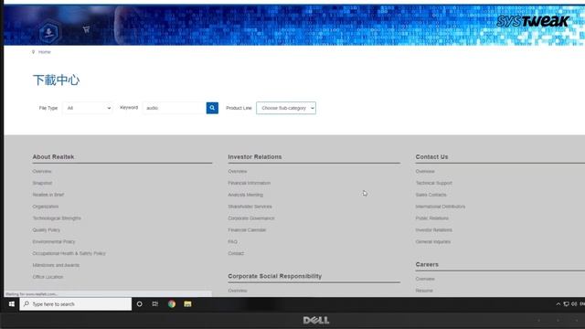Open the Technological Strengths link

(57, 218)
